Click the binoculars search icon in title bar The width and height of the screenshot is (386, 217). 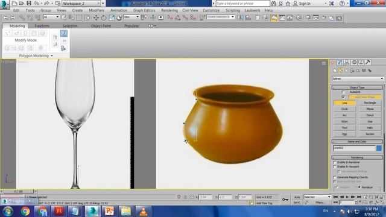[273, 4]
